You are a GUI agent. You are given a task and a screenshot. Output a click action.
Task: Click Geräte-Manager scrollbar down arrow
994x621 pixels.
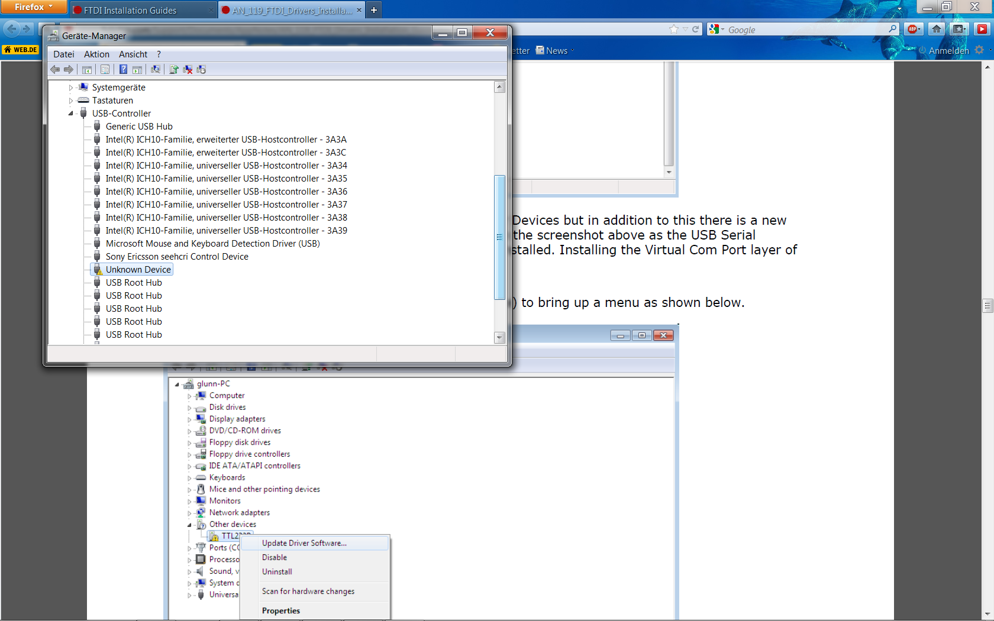click(499, 338)
